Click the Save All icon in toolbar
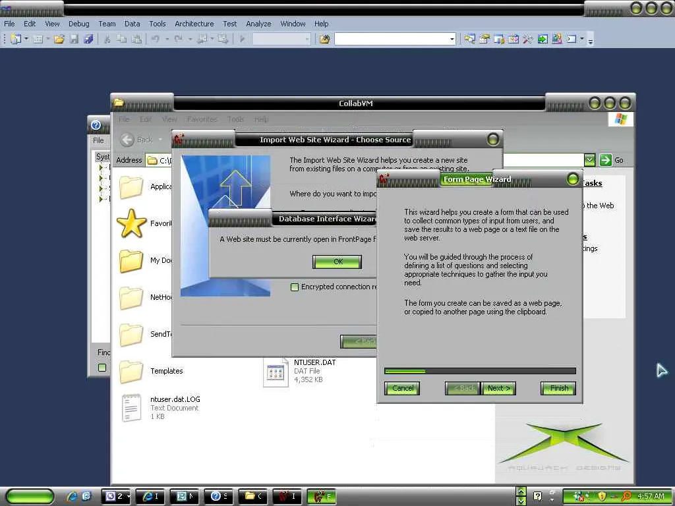Screen dimensions: 675x506 [88, 39]
